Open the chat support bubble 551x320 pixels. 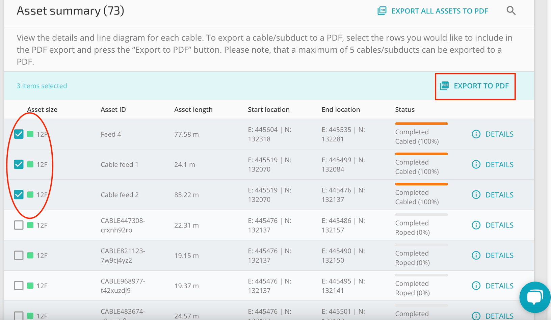point(535,297)
